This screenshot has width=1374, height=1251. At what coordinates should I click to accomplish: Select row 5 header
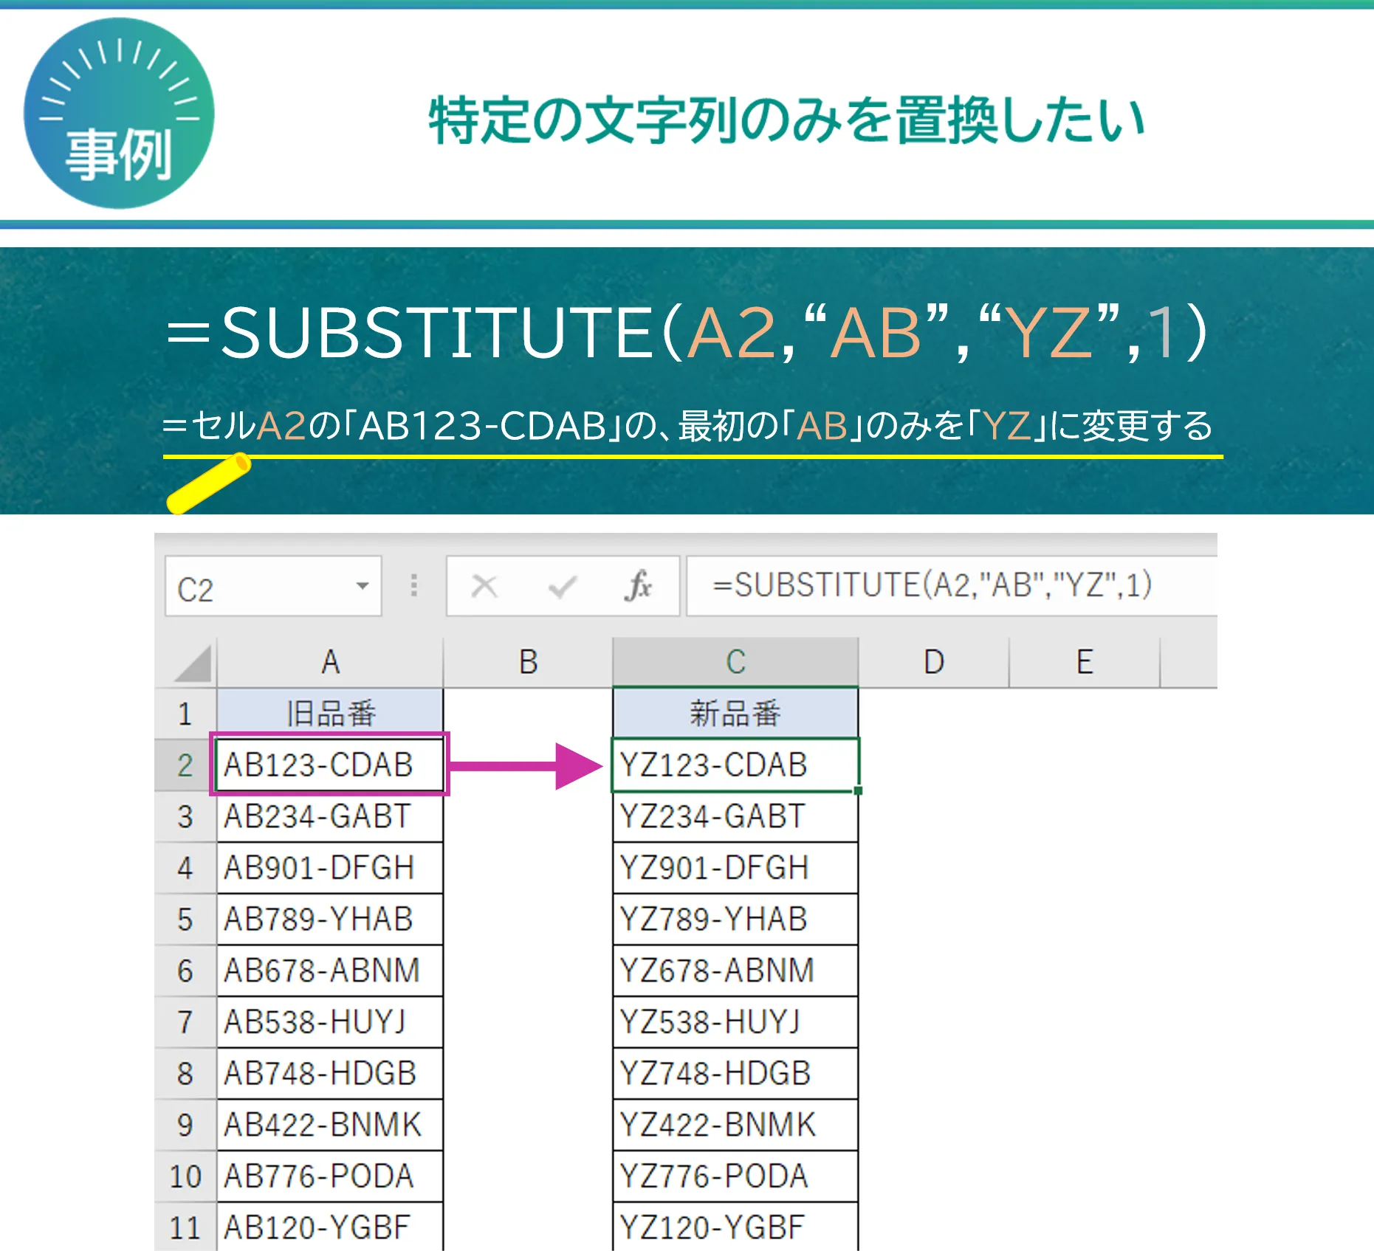(x=185, y=920)
